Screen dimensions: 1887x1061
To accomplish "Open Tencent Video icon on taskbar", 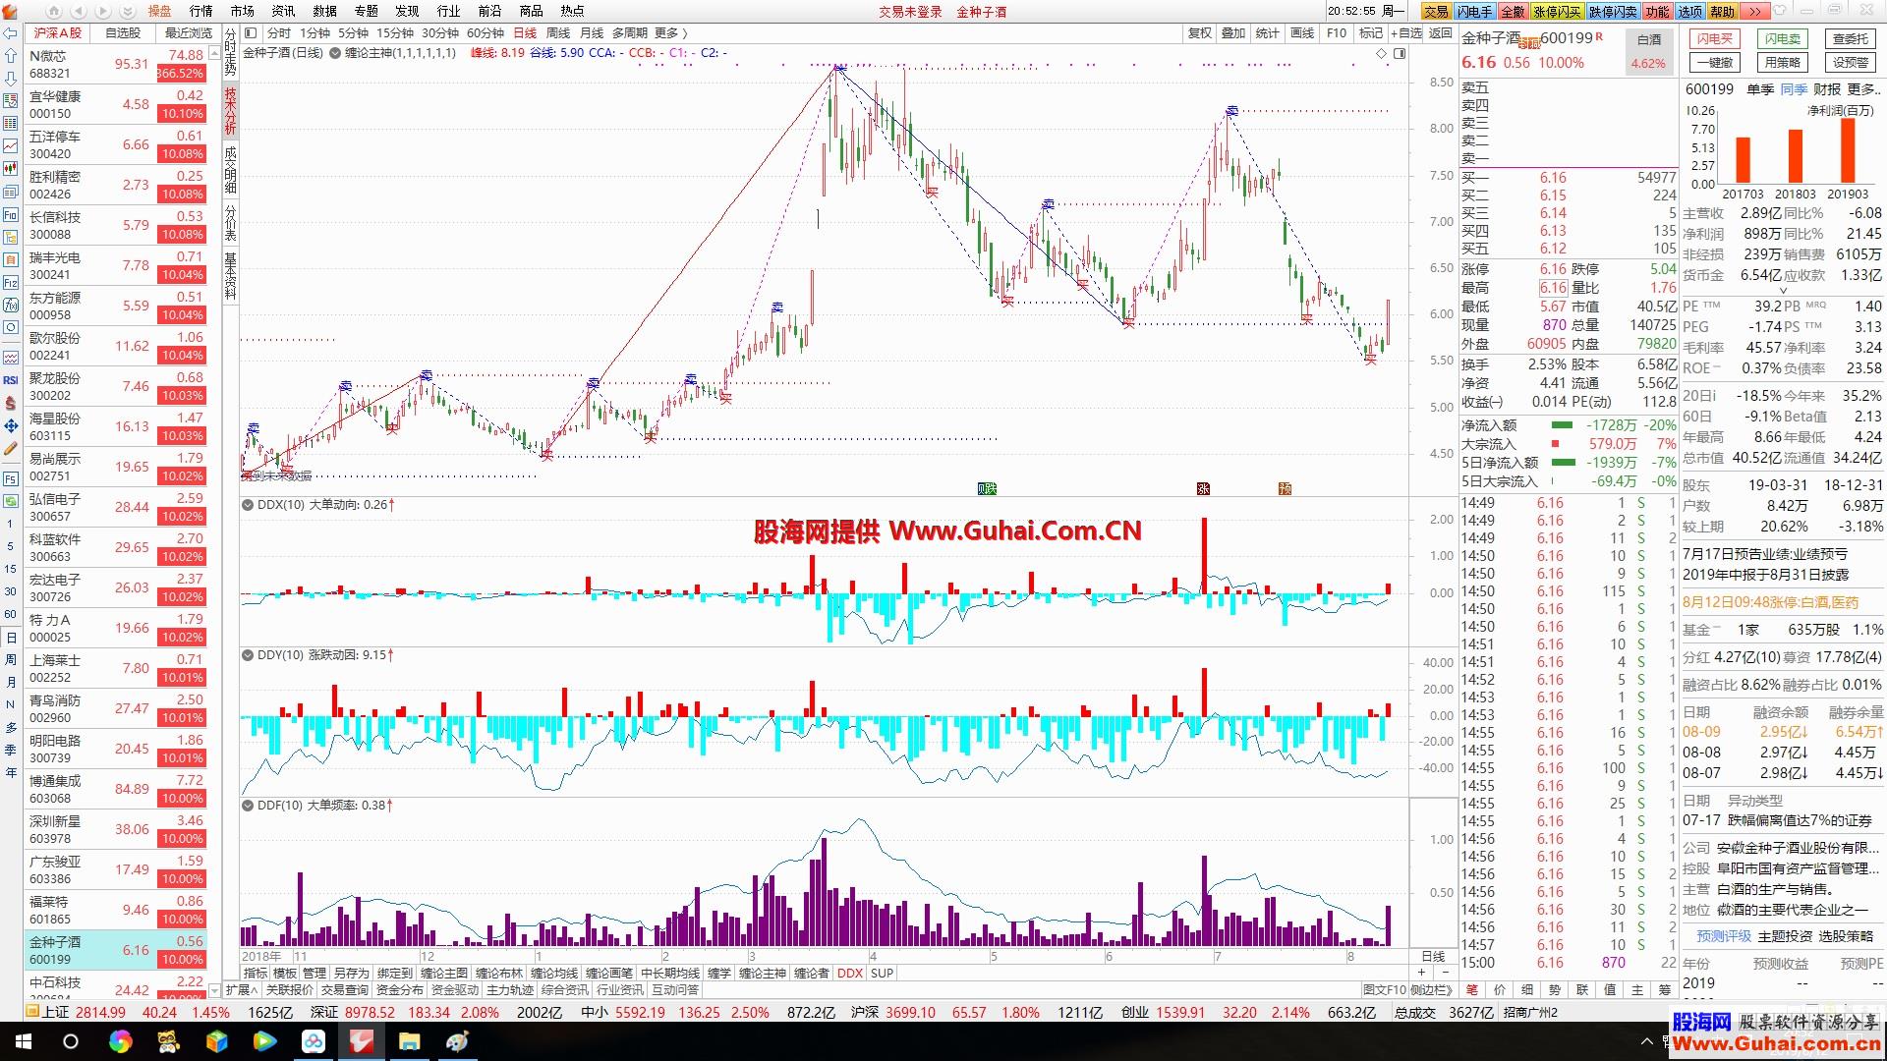I will (x=264, y=1041).
